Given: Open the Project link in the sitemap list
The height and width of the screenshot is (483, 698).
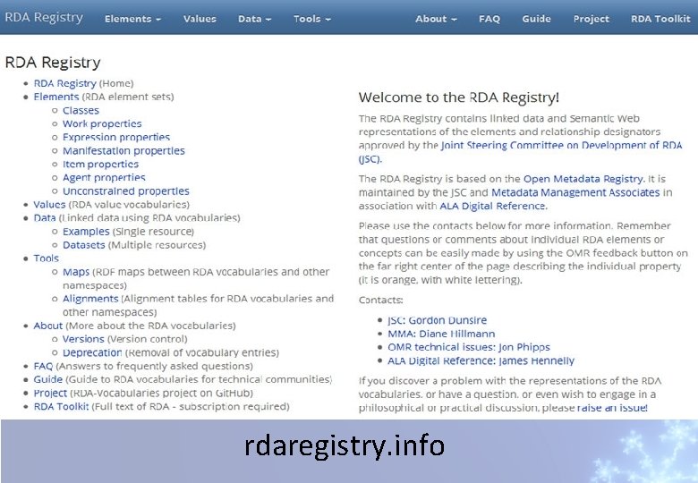Looking at the screenshot, I should coord(50,394).
